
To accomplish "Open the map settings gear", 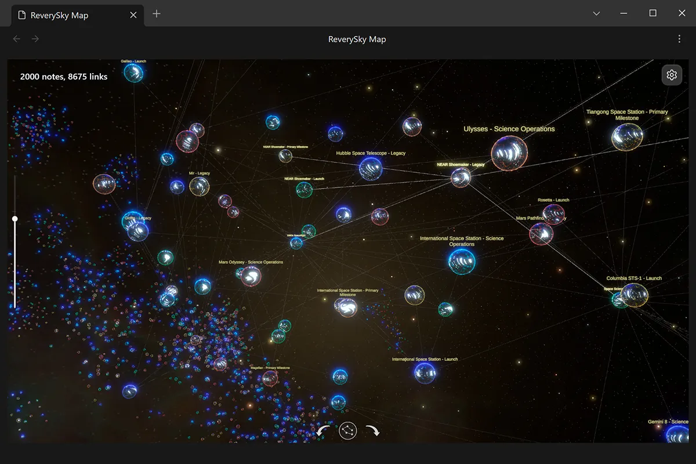I will point(672,75).
